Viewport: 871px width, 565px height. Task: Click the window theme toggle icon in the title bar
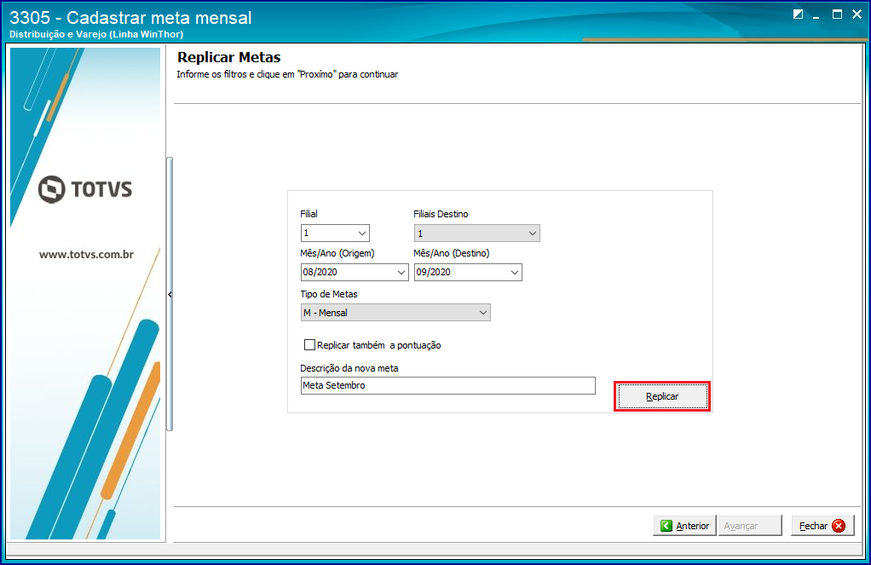pos(799,14)
